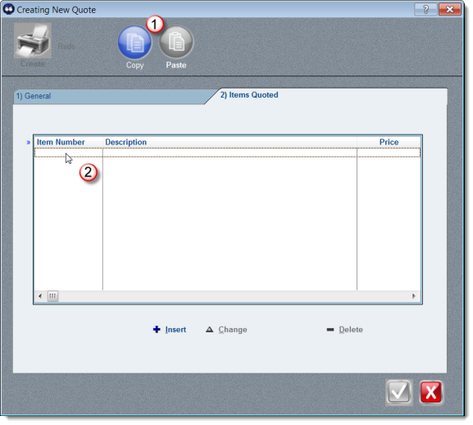
Task: Click the scrollbar right arrow
Action: (414, 296)
